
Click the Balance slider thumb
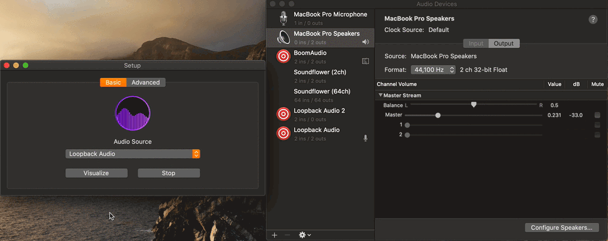[x=474, y=105]
